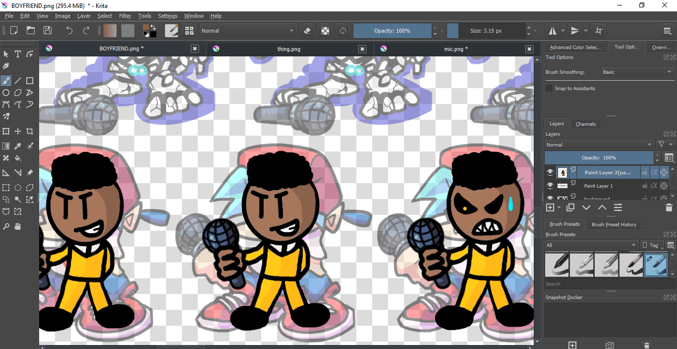Open the Layer menu
This screenshot has width=677, height=349.
click(x=84, y=16)
